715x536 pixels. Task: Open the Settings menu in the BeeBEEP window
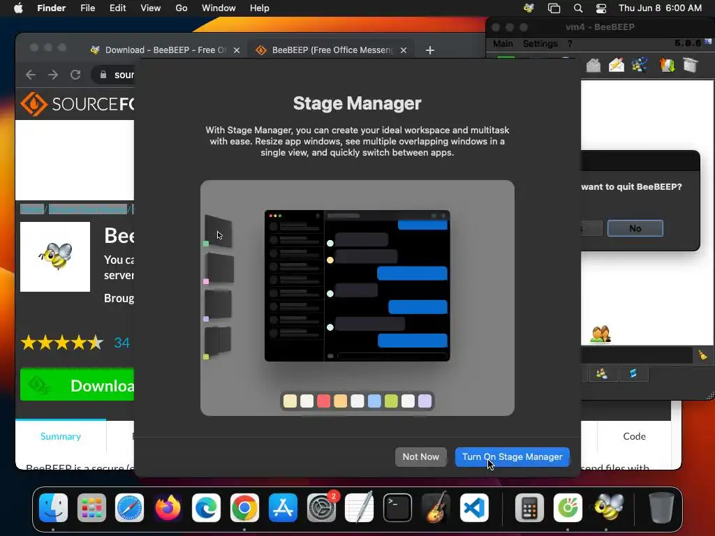tap(540, 44)
